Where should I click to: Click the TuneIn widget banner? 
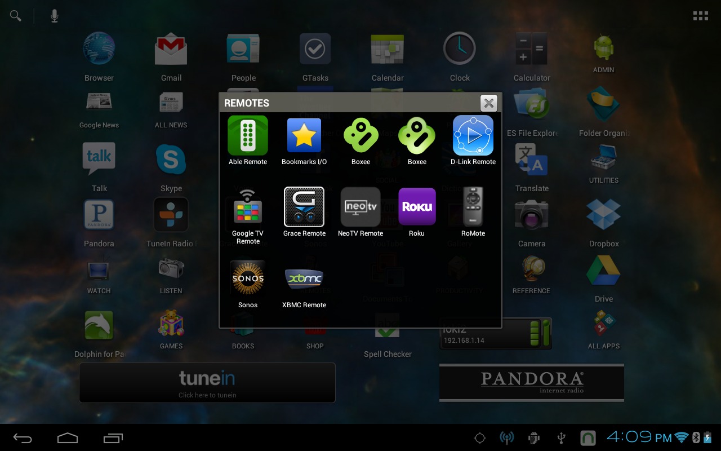pyautogui.click(x=207, y=383)
